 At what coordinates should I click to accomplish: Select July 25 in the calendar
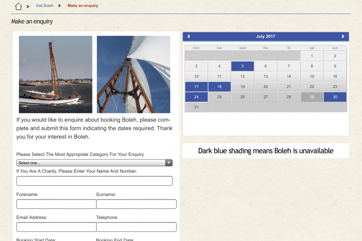[x=219, y=97]
